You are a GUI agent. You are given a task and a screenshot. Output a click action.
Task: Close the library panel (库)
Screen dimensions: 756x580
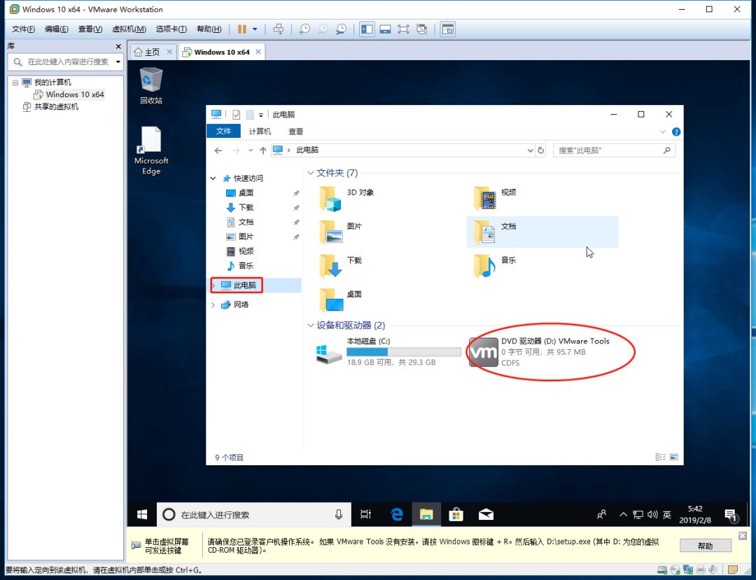pos(118,46)
